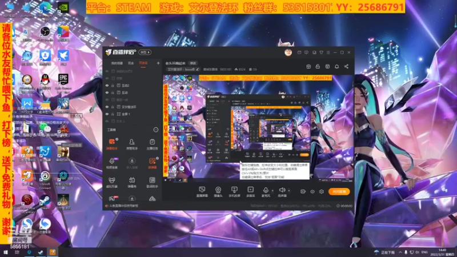Toggle visibility of the 全屏 1 source

tap(107, 114)
